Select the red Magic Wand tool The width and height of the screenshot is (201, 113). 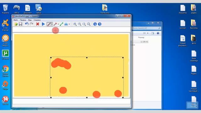point(55,24)
